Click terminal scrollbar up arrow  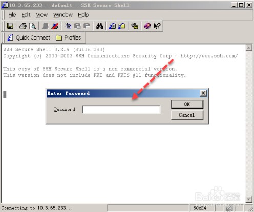(x=249, y=48)
